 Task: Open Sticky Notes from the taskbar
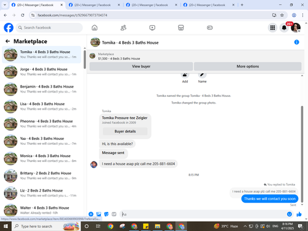(x=146, y=226)
